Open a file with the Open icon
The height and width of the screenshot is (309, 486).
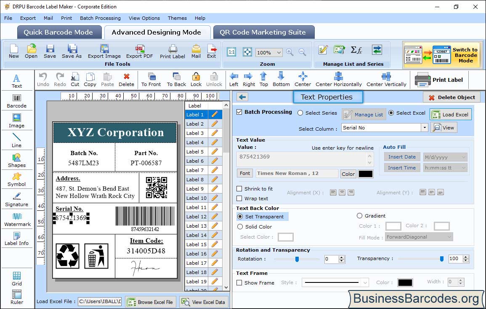click(x=31, y=51)
